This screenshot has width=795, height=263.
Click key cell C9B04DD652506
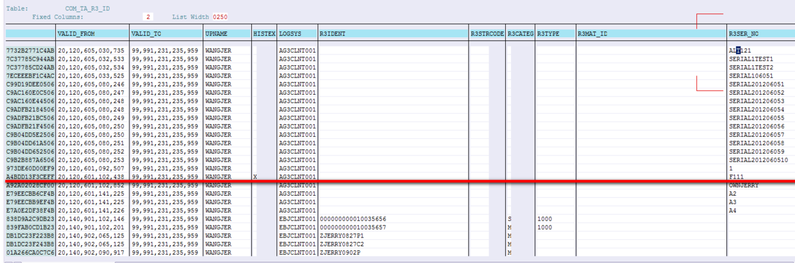pos(30,152)
